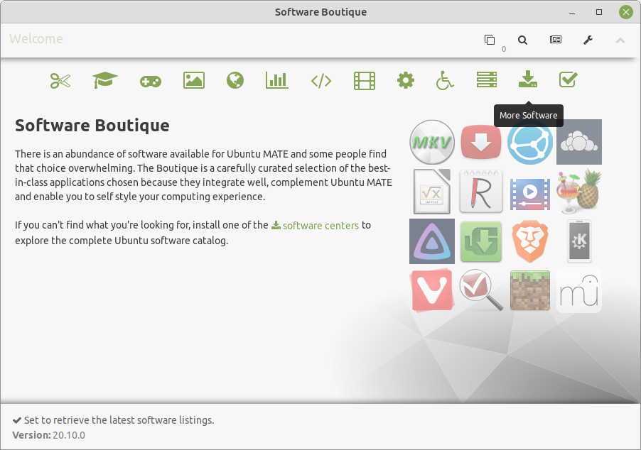View Internet apps via the globe icon
Viewport: 641px width, 450px height.
coord(235,80)
